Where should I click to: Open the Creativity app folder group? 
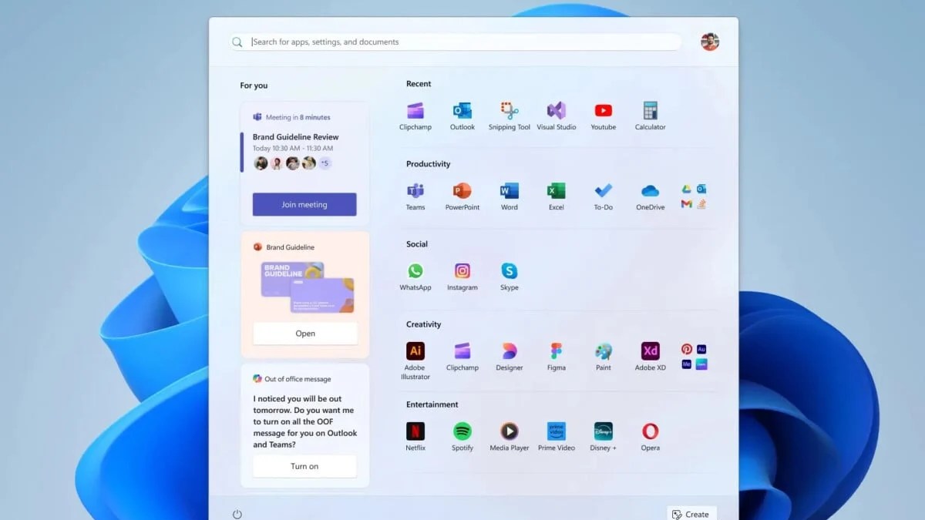point(694,357)
